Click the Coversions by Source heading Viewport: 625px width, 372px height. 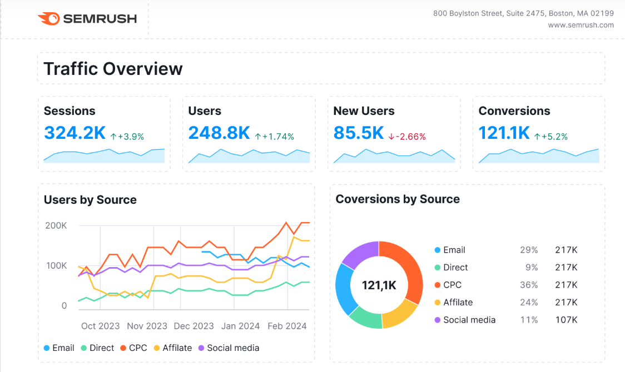398,199
